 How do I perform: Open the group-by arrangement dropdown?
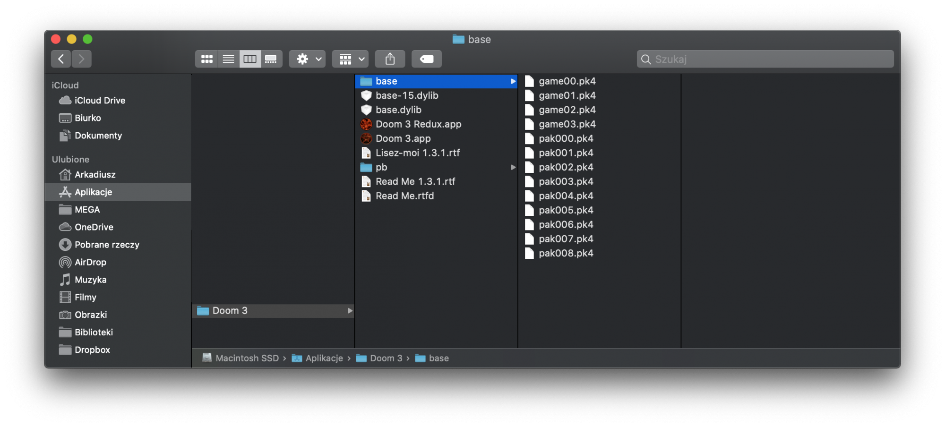(350, 59)
